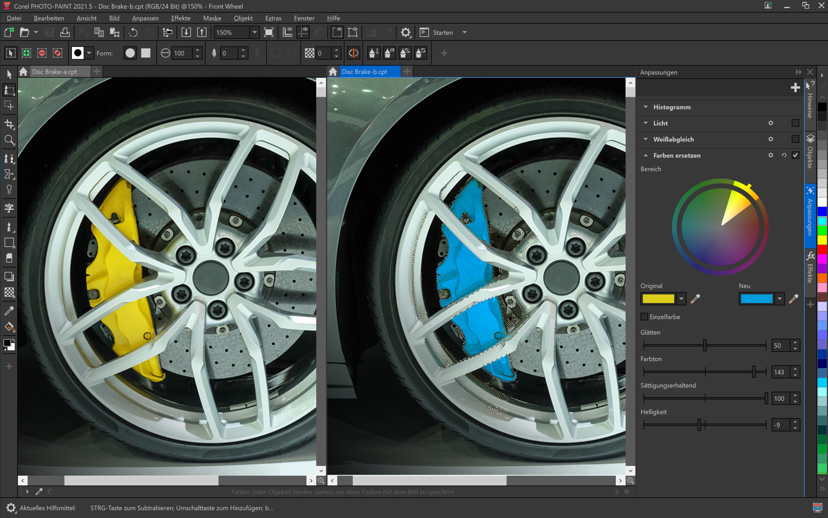The image size is (828, 518).
Task: Select the Eraser tool
Action: click(9, 258)
